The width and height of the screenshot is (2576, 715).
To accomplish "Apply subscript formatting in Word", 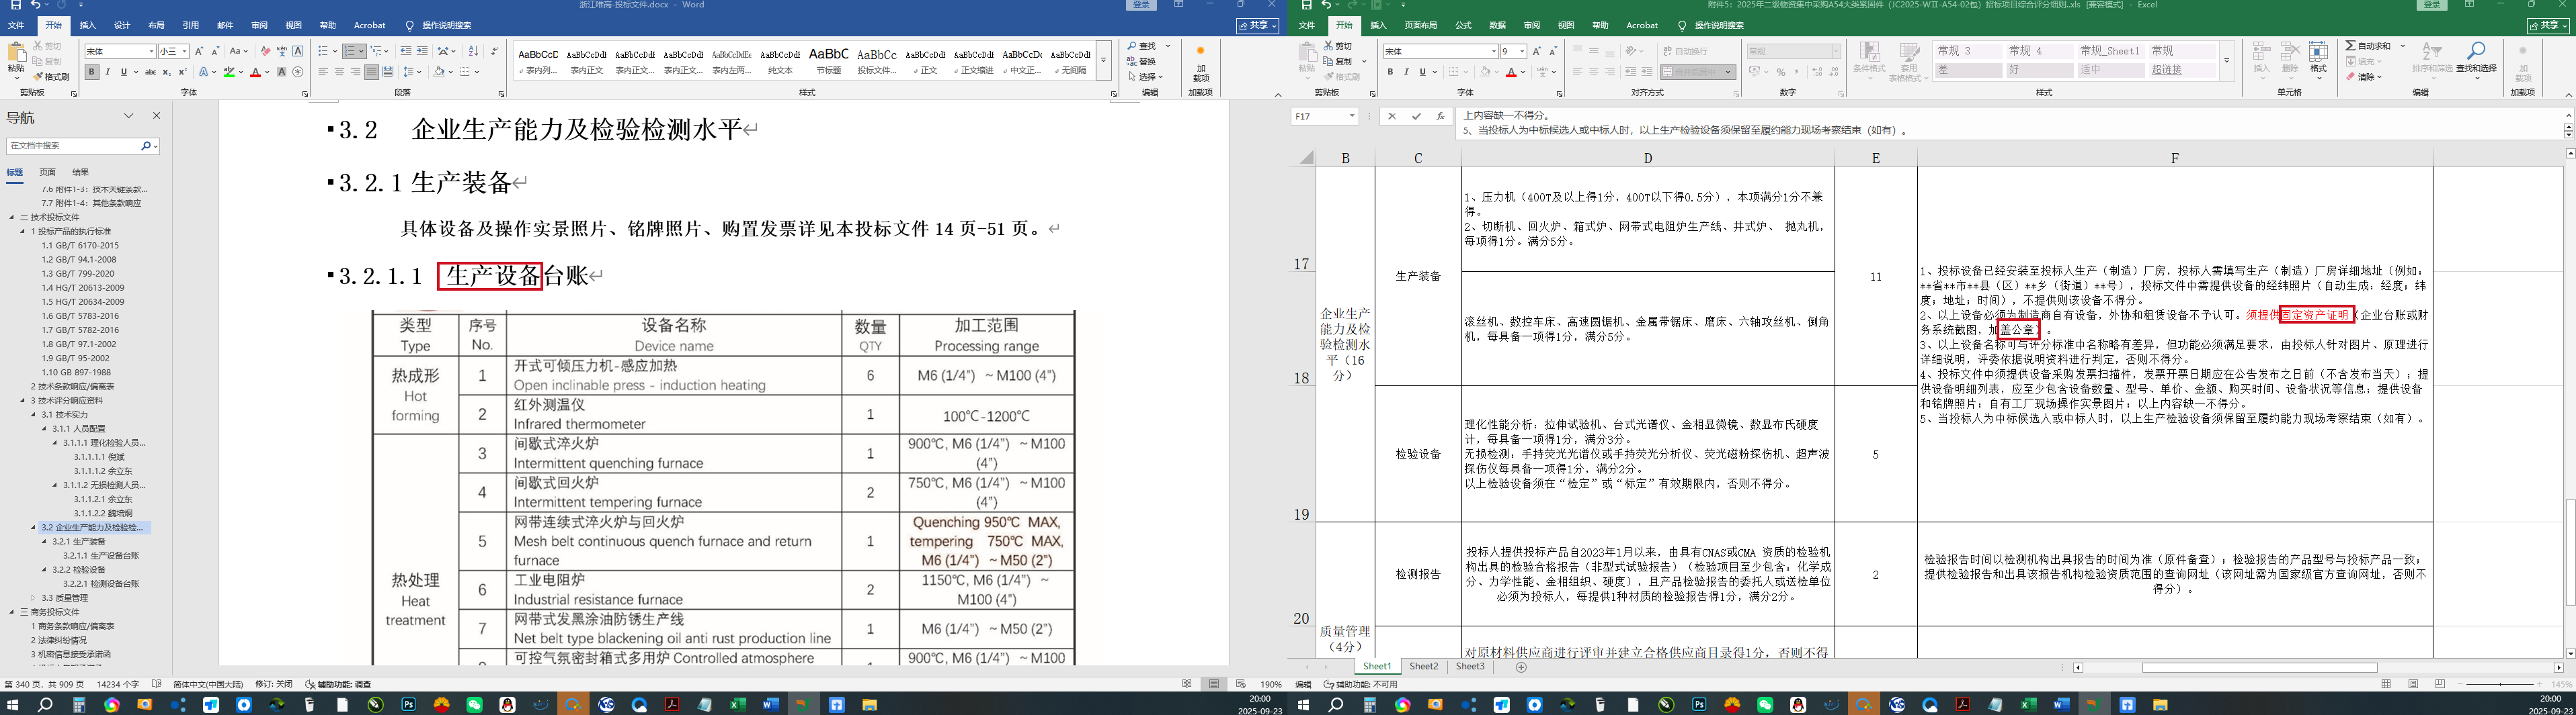I will click(166, 72).
